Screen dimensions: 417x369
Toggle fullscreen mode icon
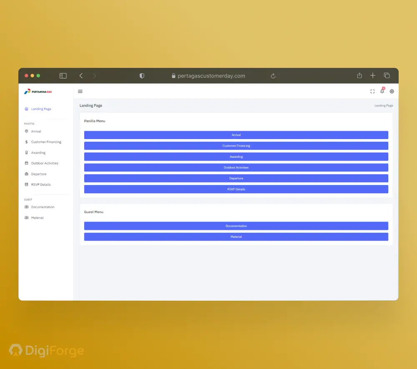click(372, 91)
